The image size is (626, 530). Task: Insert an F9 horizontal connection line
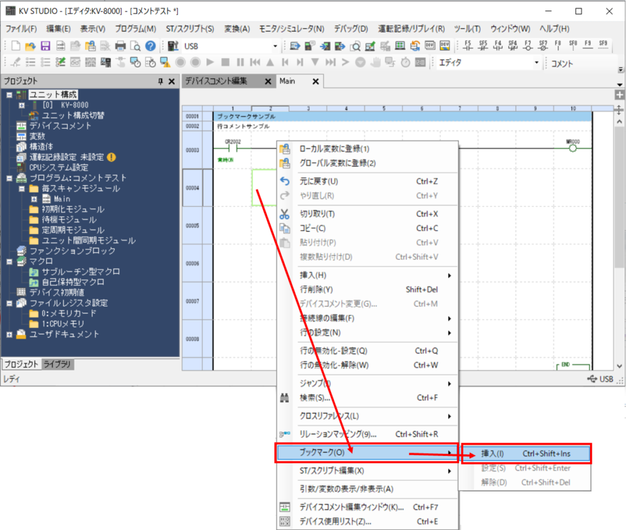(587, 45)
